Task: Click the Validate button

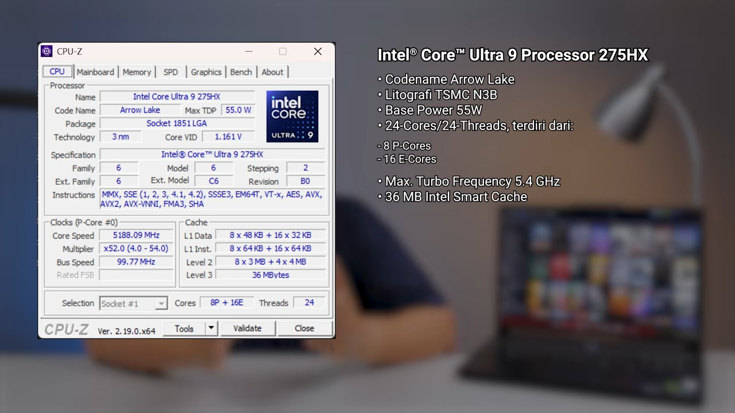Action: 247,329
